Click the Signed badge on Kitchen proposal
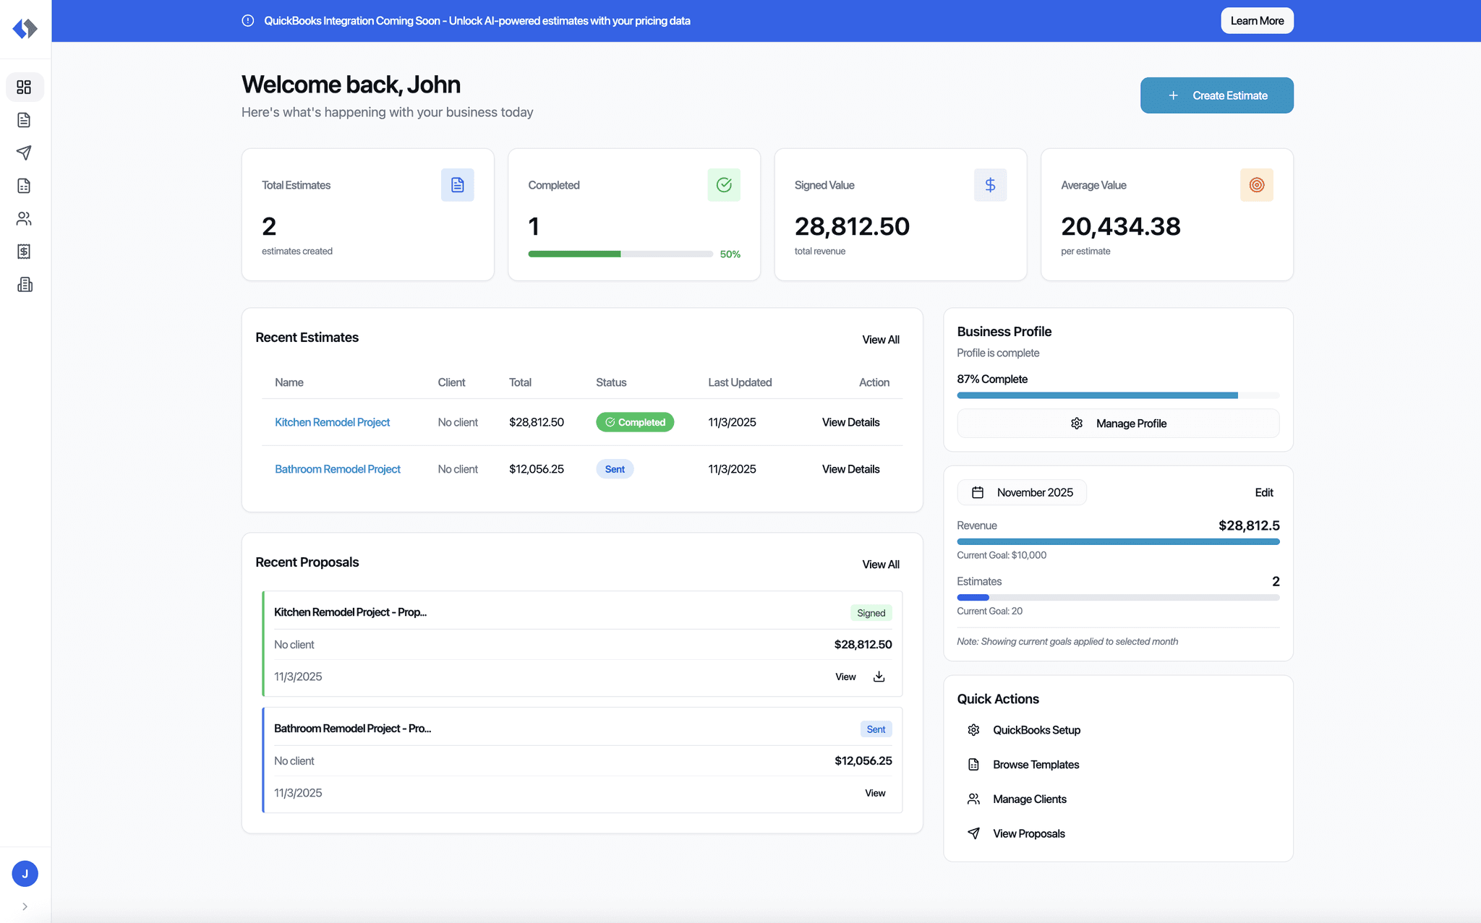 coord(871,613)
